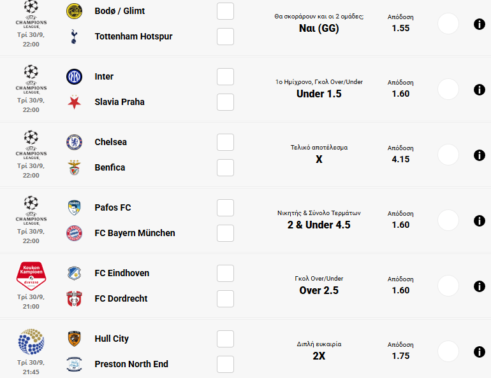The height and width of the screenshot is (378, 491).
Task: Open the FC Dordrecht team link
Action: pos(121,298)
